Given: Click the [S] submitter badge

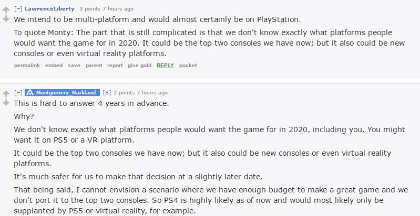Looking at the screenshot, I should (x=107, y=93).
